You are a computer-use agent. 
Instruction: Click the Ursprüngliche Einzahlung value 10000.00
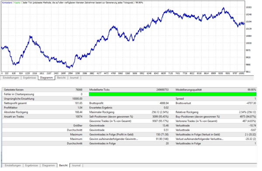click(77, 99)
